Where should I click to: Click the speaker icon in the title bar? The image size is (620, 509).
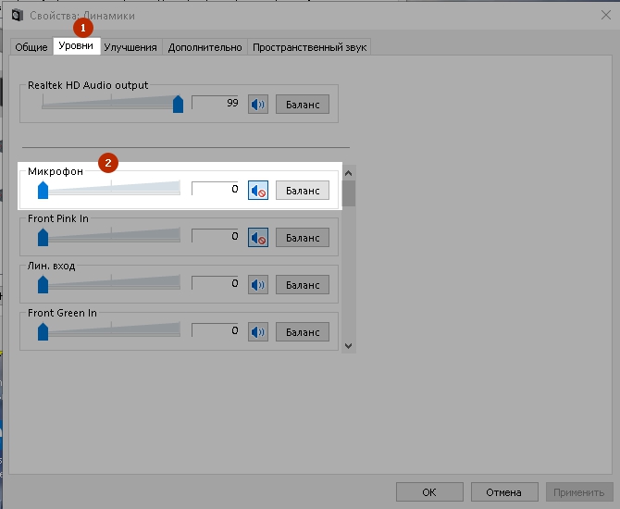click(16, 15)
